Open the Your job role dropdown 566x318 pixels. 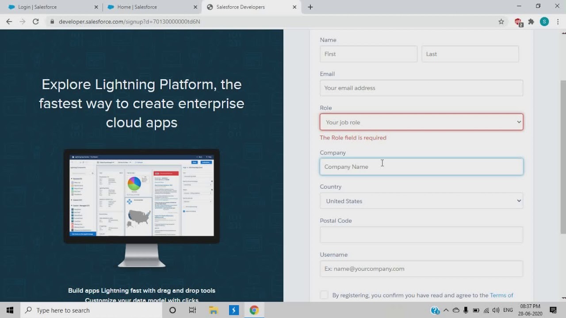pyautogui.click(x=421, y=122)
